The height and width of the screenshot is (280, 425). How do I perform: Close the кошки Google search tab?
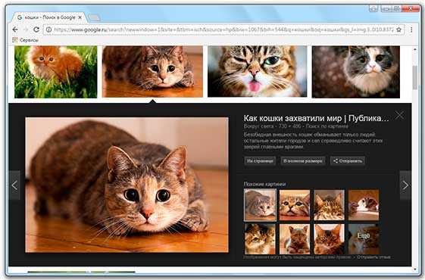coord(80,17)
